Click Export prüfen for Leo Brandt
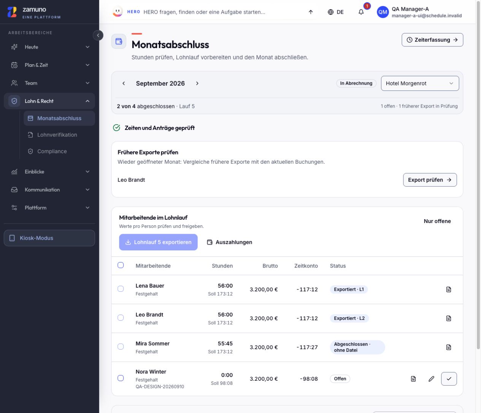The image size is (481, 413). tap(430, 180)
